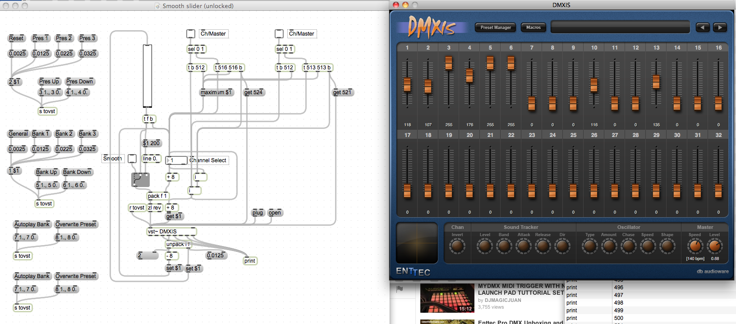Click the tall vertical slider in the patch
This screenshot has height=324, width=736.
coord(147,76)
